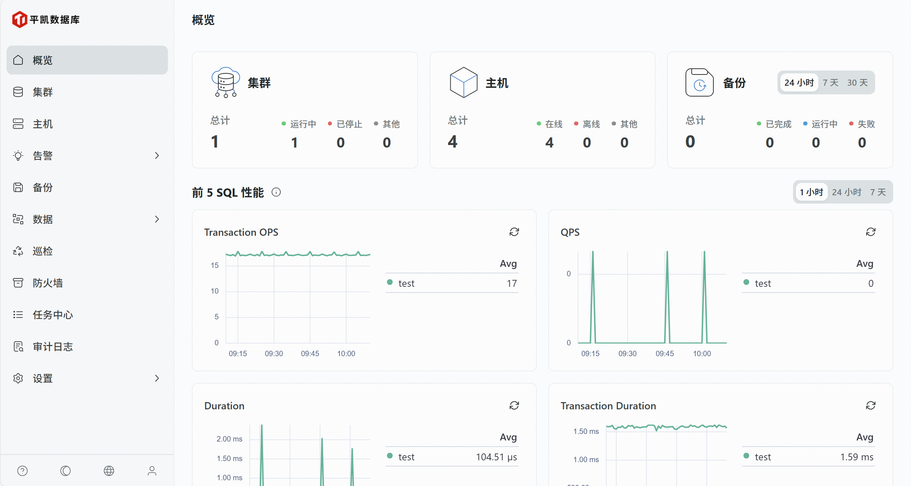Viewport: 911px width, 486px height.
Task: Open the 审计日志 page
Action: pos(52,346)
